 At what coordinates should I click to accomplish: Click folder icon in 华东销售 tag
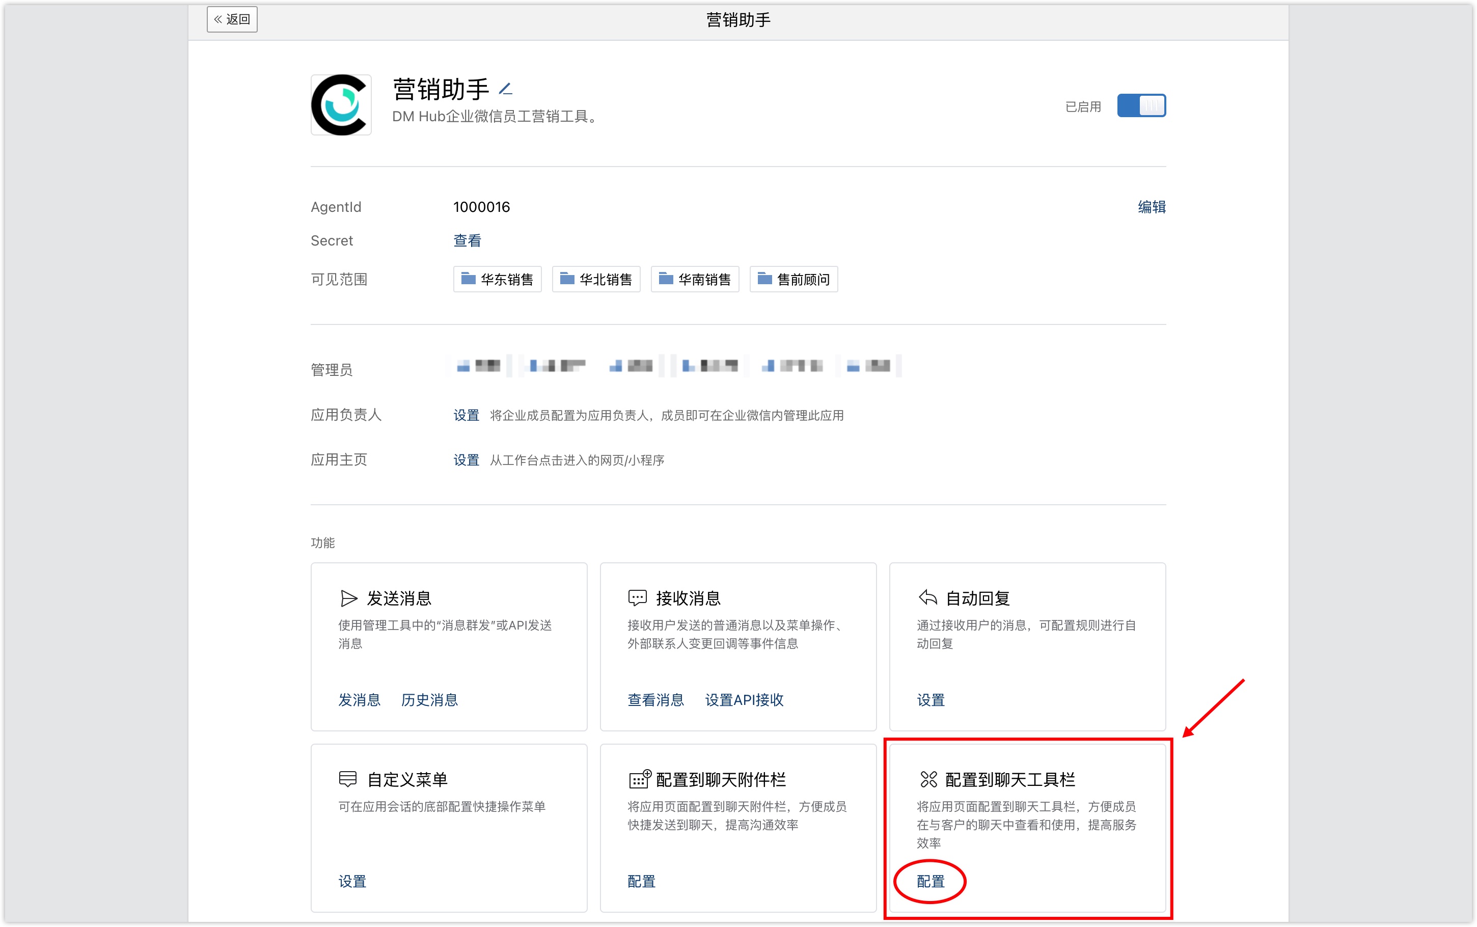click(468, 279)
